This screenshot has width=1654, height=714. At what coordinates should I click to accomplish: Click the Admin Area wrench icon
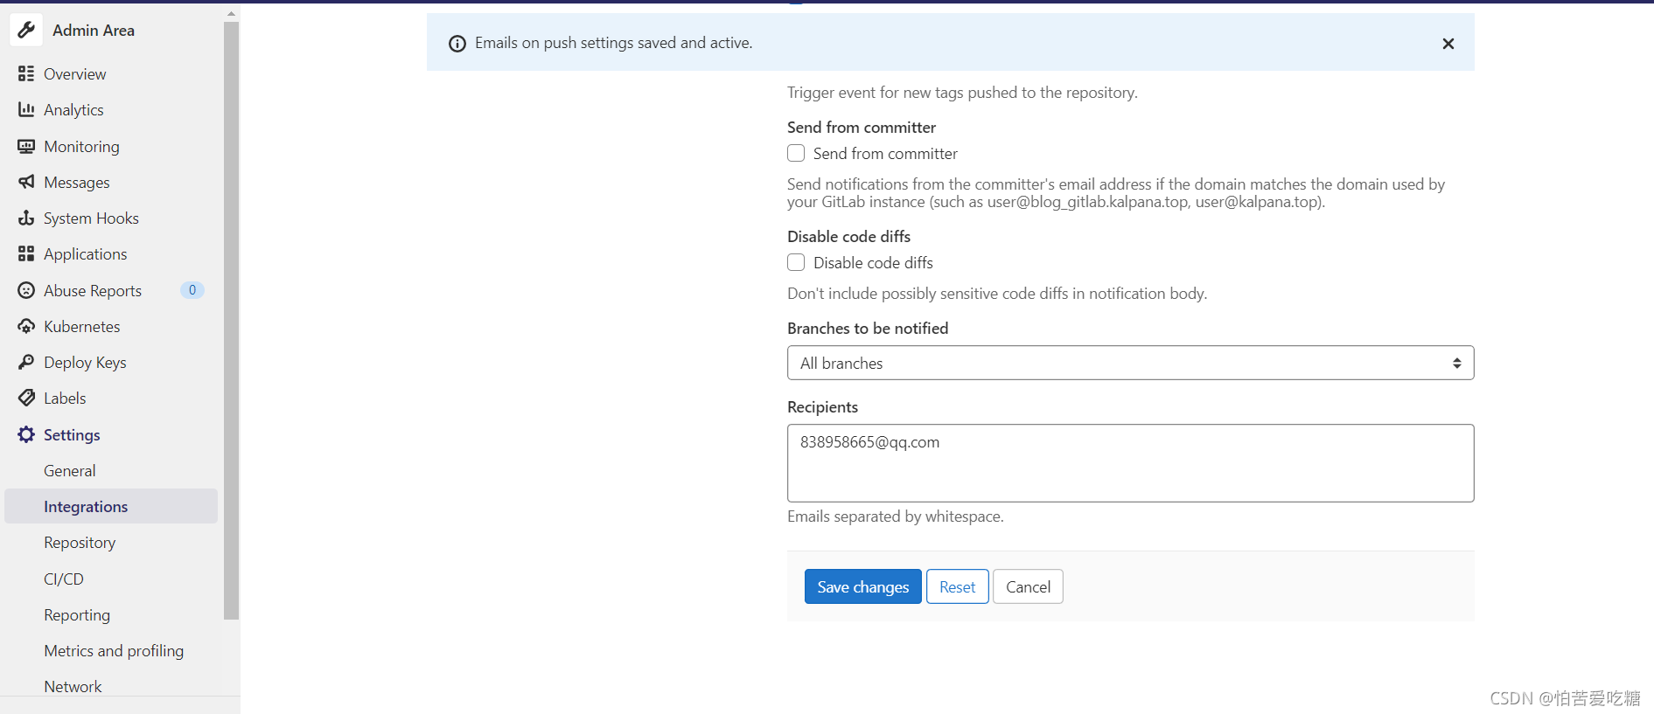(x=26, y=30)
